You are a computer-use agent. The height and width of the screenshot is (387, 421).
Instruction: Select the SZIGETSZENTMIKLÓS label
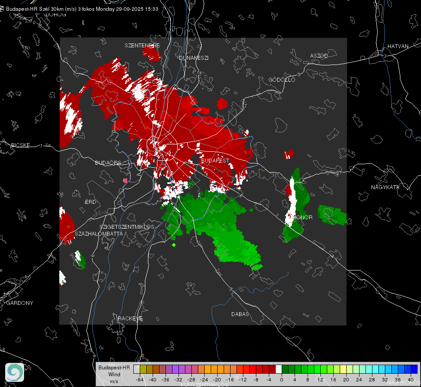tap(127, 227)
